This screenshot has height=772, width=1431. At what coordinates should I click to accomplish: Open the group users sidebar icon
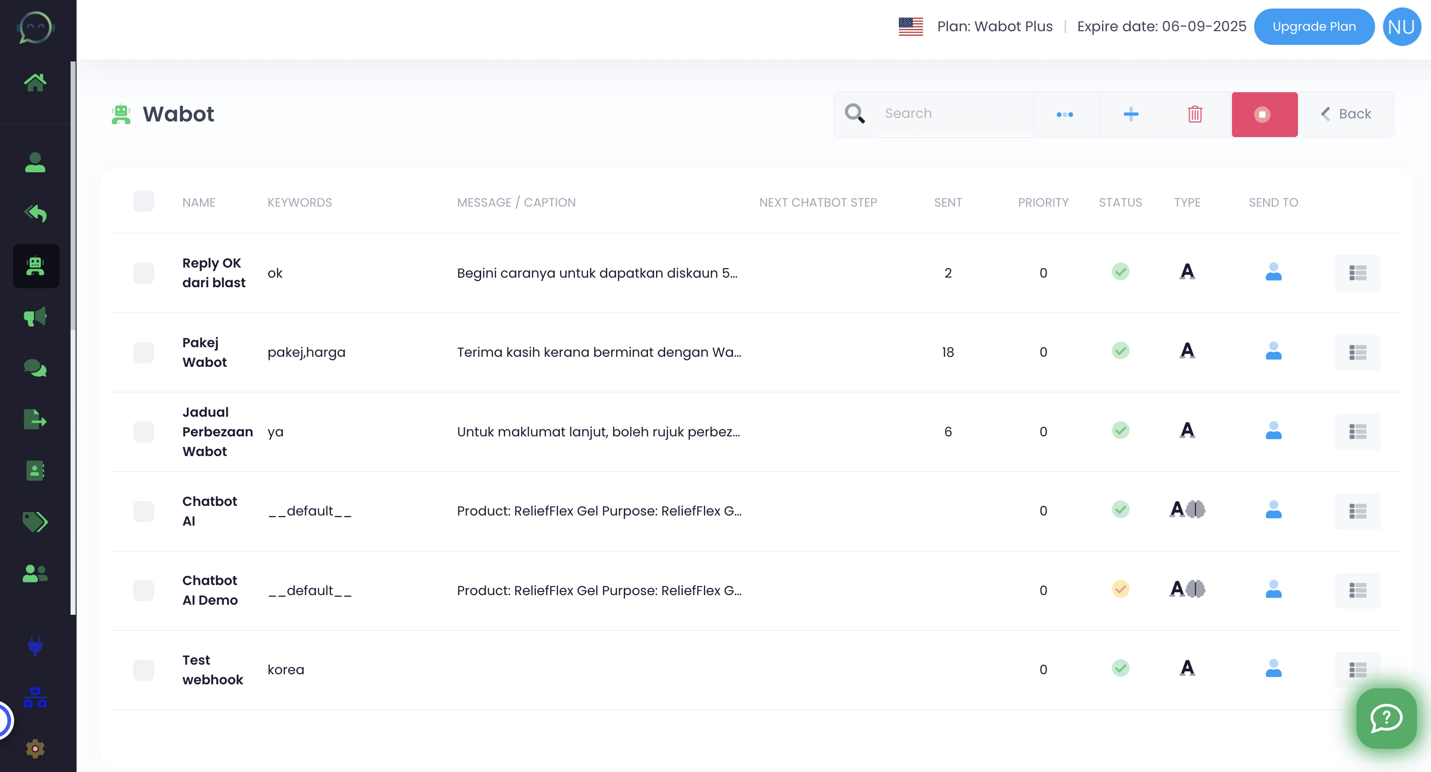(35, 573)
